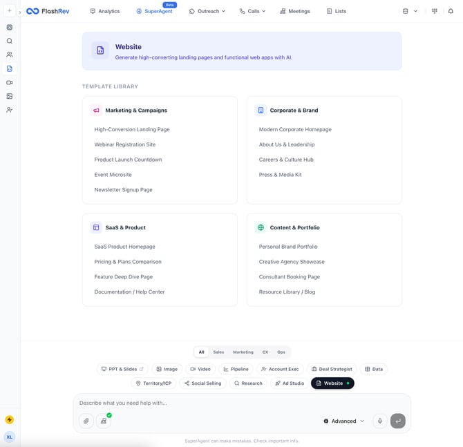Click the paperclip attachment icon
Image resolution: width=463 pixels, height=447 pixels.
coord(86,421)
